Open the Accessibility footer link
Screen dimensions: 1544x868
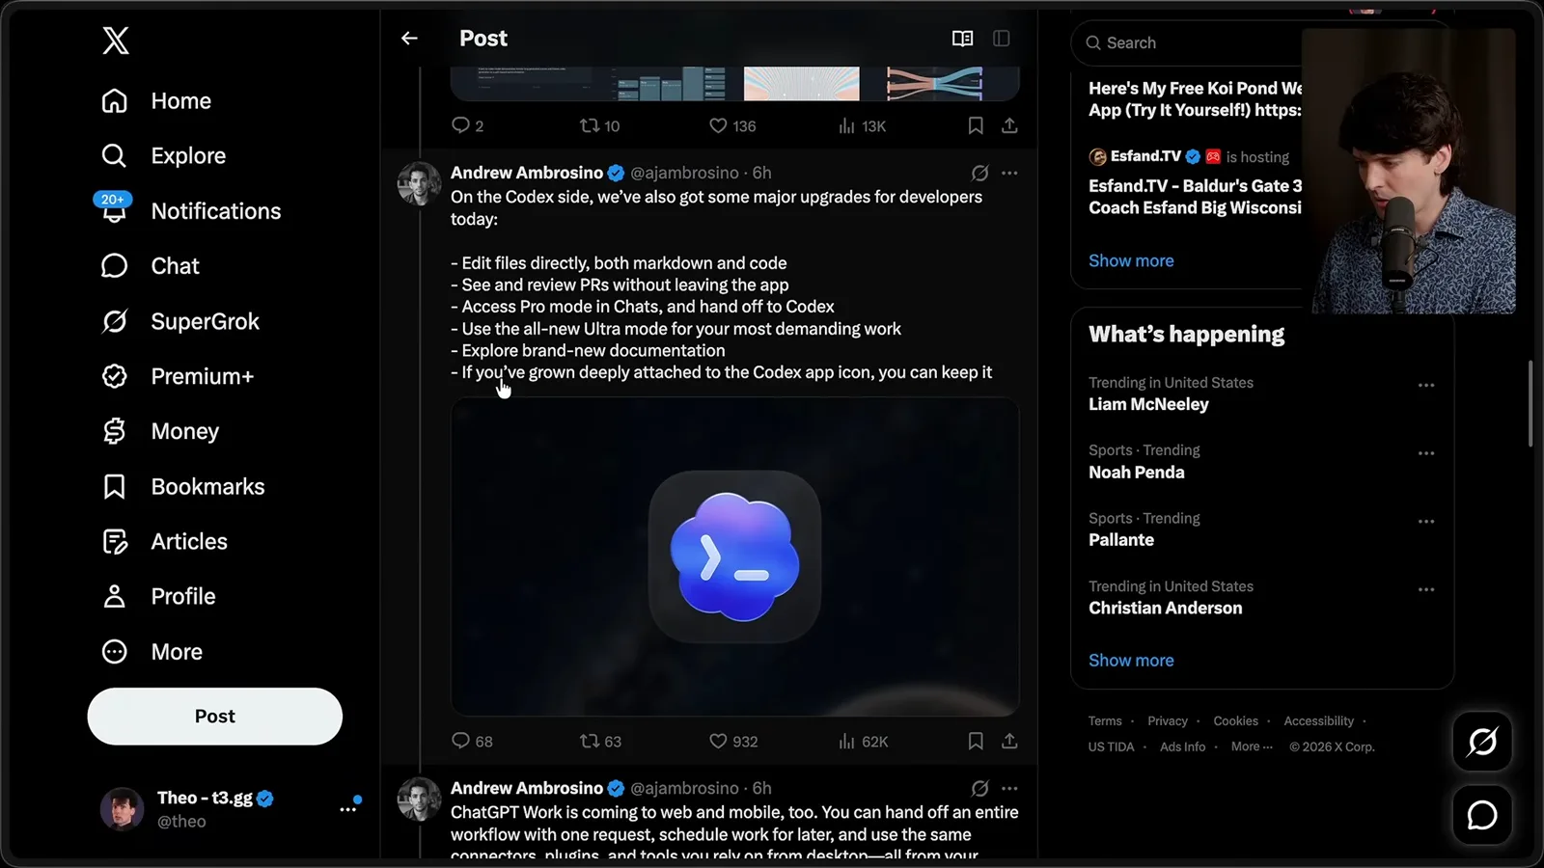(x=1319, y=721)
